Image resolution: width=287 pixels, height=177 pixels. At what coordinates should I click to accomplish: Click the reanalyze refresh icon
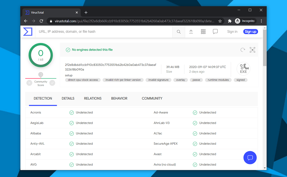click(243, 50)
